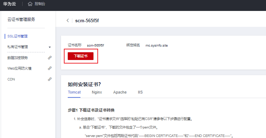Click the scm-565f5f page title

click(87, 20)
